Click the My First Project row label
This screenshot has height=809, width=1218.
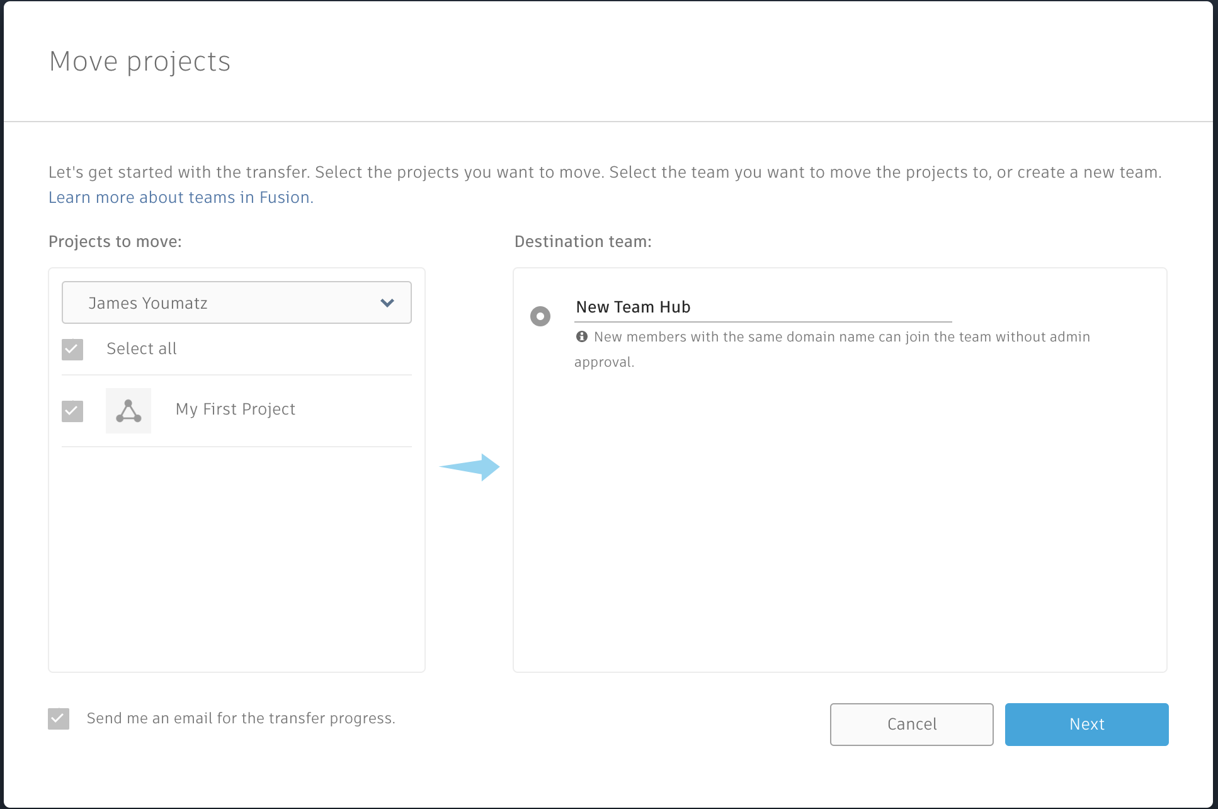(x=236, y=410)
